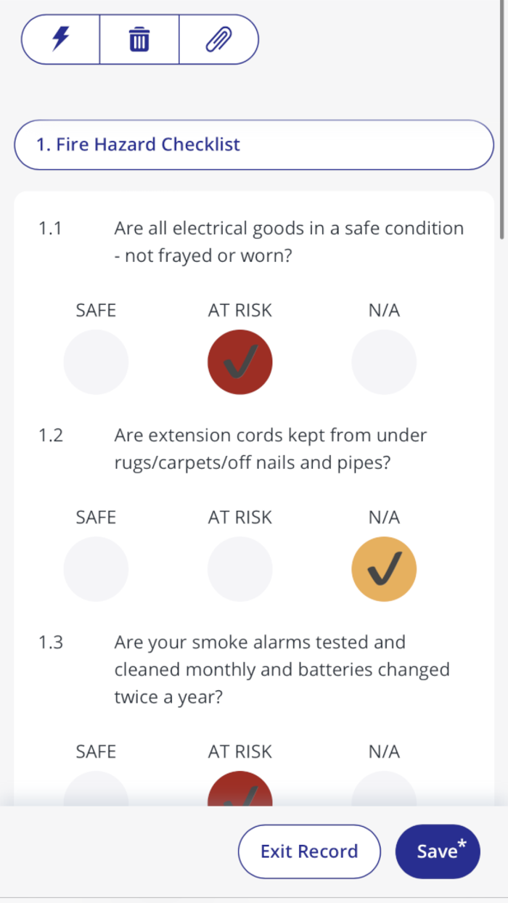Image resolution: width=508 pixels, height=903 pixels.
Task: Mark question 1.3 as N/A
Action: (383, 791)
